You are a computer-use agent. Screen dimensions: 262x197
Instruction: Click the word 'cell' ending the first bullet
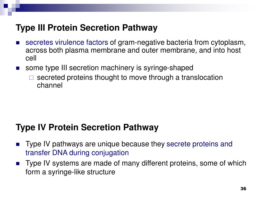pyautogui.click(x=31, y=58)
